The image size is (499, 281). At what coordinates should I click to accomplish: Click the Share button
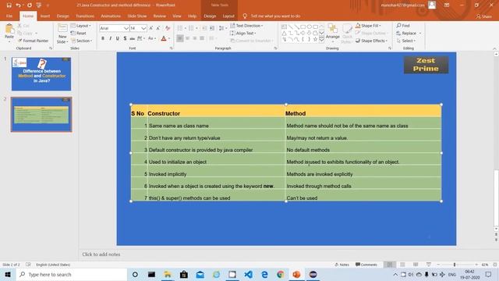click(x=483, y=16)
